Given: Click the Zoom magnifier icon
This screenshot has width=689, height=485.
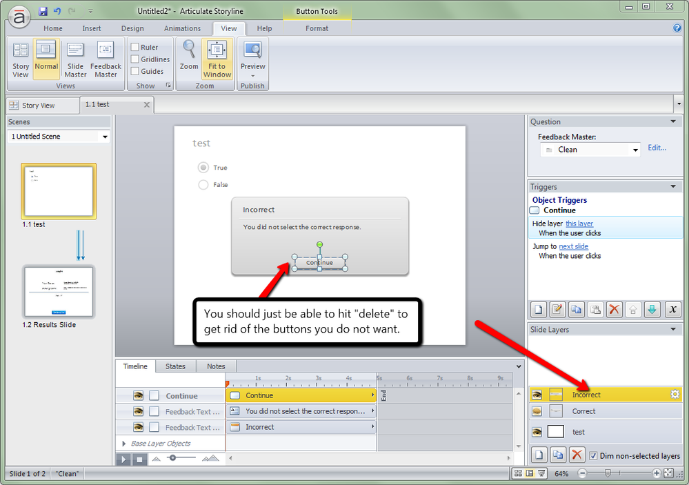Looking at the screenshot, I should click(188, 50).
